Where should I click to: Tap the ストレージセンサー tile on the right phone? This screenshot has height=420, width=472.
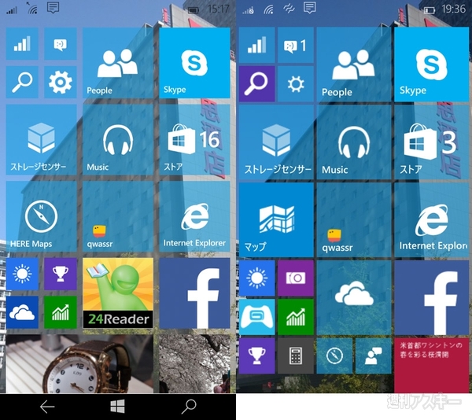click(276, 142)
